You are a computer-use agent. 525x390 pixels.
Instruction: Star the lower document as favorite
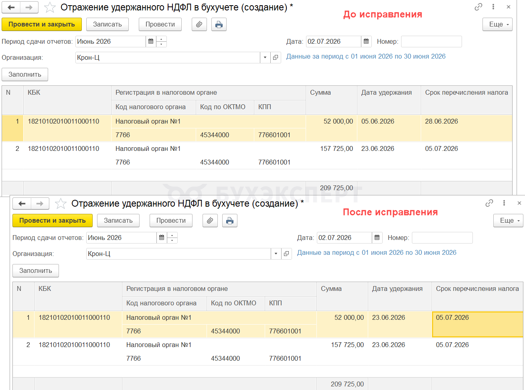[x=61, y=204]
